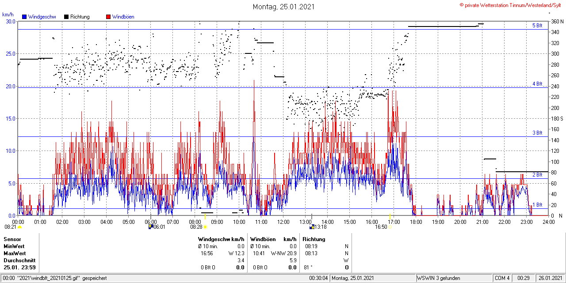Click the 18:00 time axis label
This screenshot has width=566, height=283.
click(416, 222)
